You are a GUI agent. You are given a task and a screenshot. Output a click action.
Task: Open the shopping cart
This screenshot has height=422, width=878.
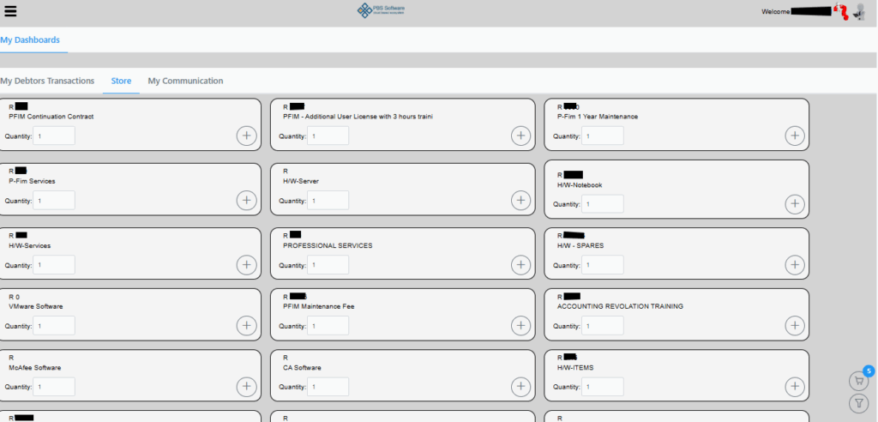pyautogui.click(x=857, y=381)
